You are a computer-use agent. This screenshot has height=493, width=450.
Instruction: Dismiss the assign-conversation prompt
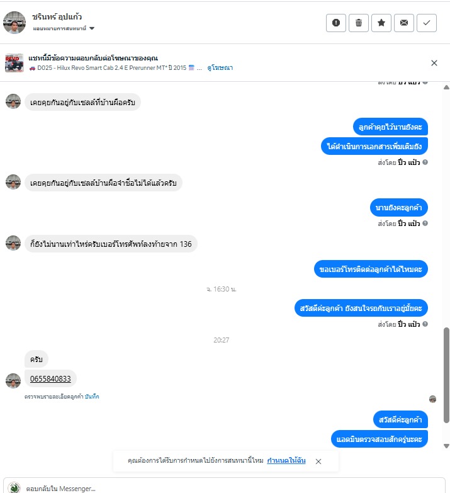point(318,462)
